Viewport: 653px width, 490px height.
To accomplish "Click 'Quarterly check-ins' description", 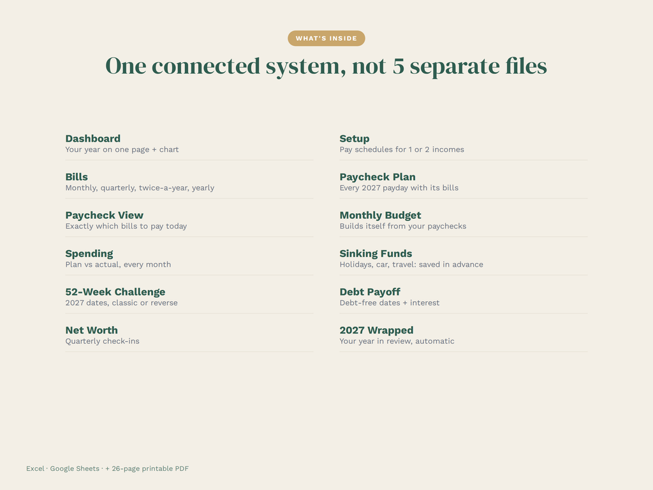I will pos(103,341).
